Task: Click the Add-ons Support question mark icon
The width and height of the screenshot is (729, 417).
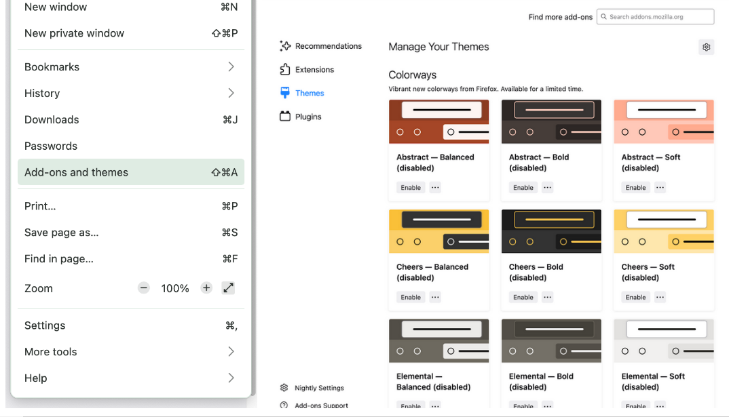Action: tap(284, 405)
